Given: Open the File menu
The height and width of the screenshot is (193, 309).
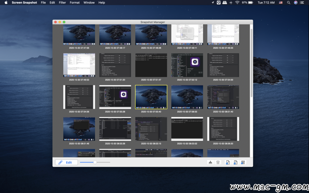Looking at the screenshot, I should click(x=43, y=2).
